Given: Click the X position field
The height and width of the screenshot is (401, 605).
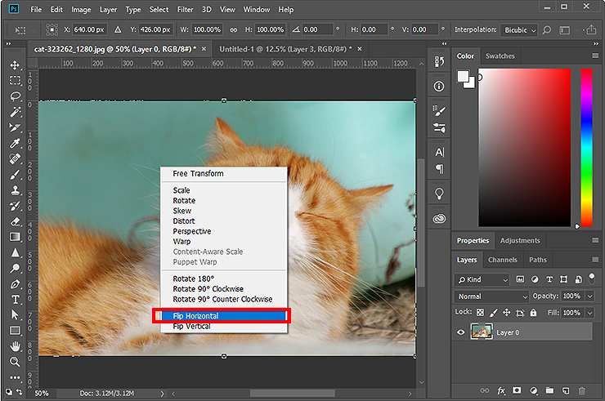Looking at the screenshot, I should [x=89, y=29].
